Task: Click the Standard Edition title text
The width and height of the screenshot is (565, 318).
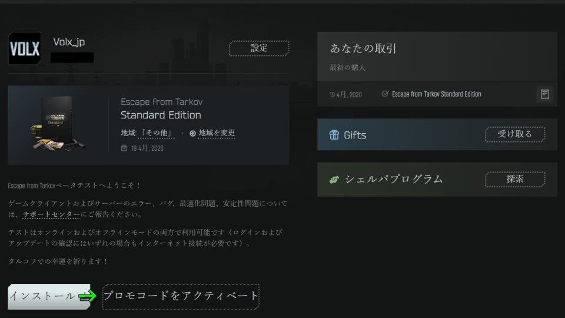Action: pyautogui.click(x=161, y=115)
